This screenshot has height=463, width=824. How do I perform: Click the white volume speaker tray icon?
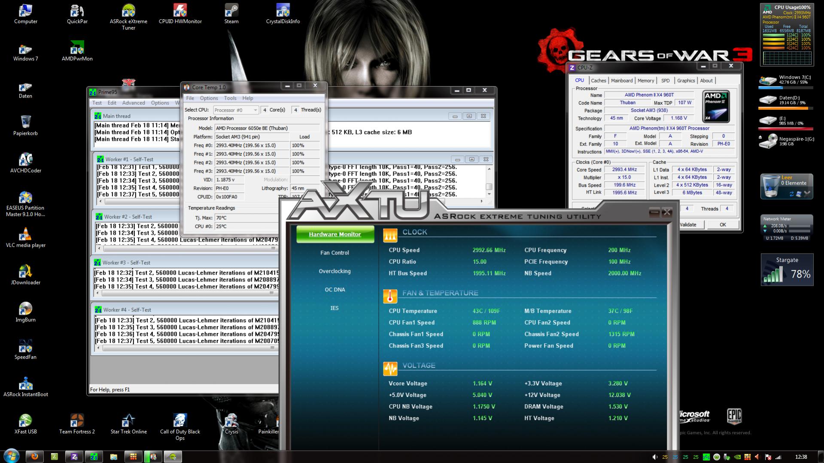click(654, 457)
